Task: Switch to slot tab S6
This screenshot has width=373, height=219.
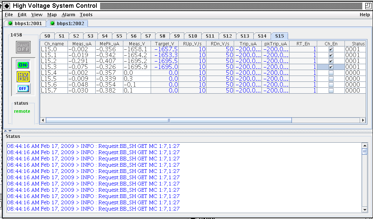Action: [x=134, y=36]
